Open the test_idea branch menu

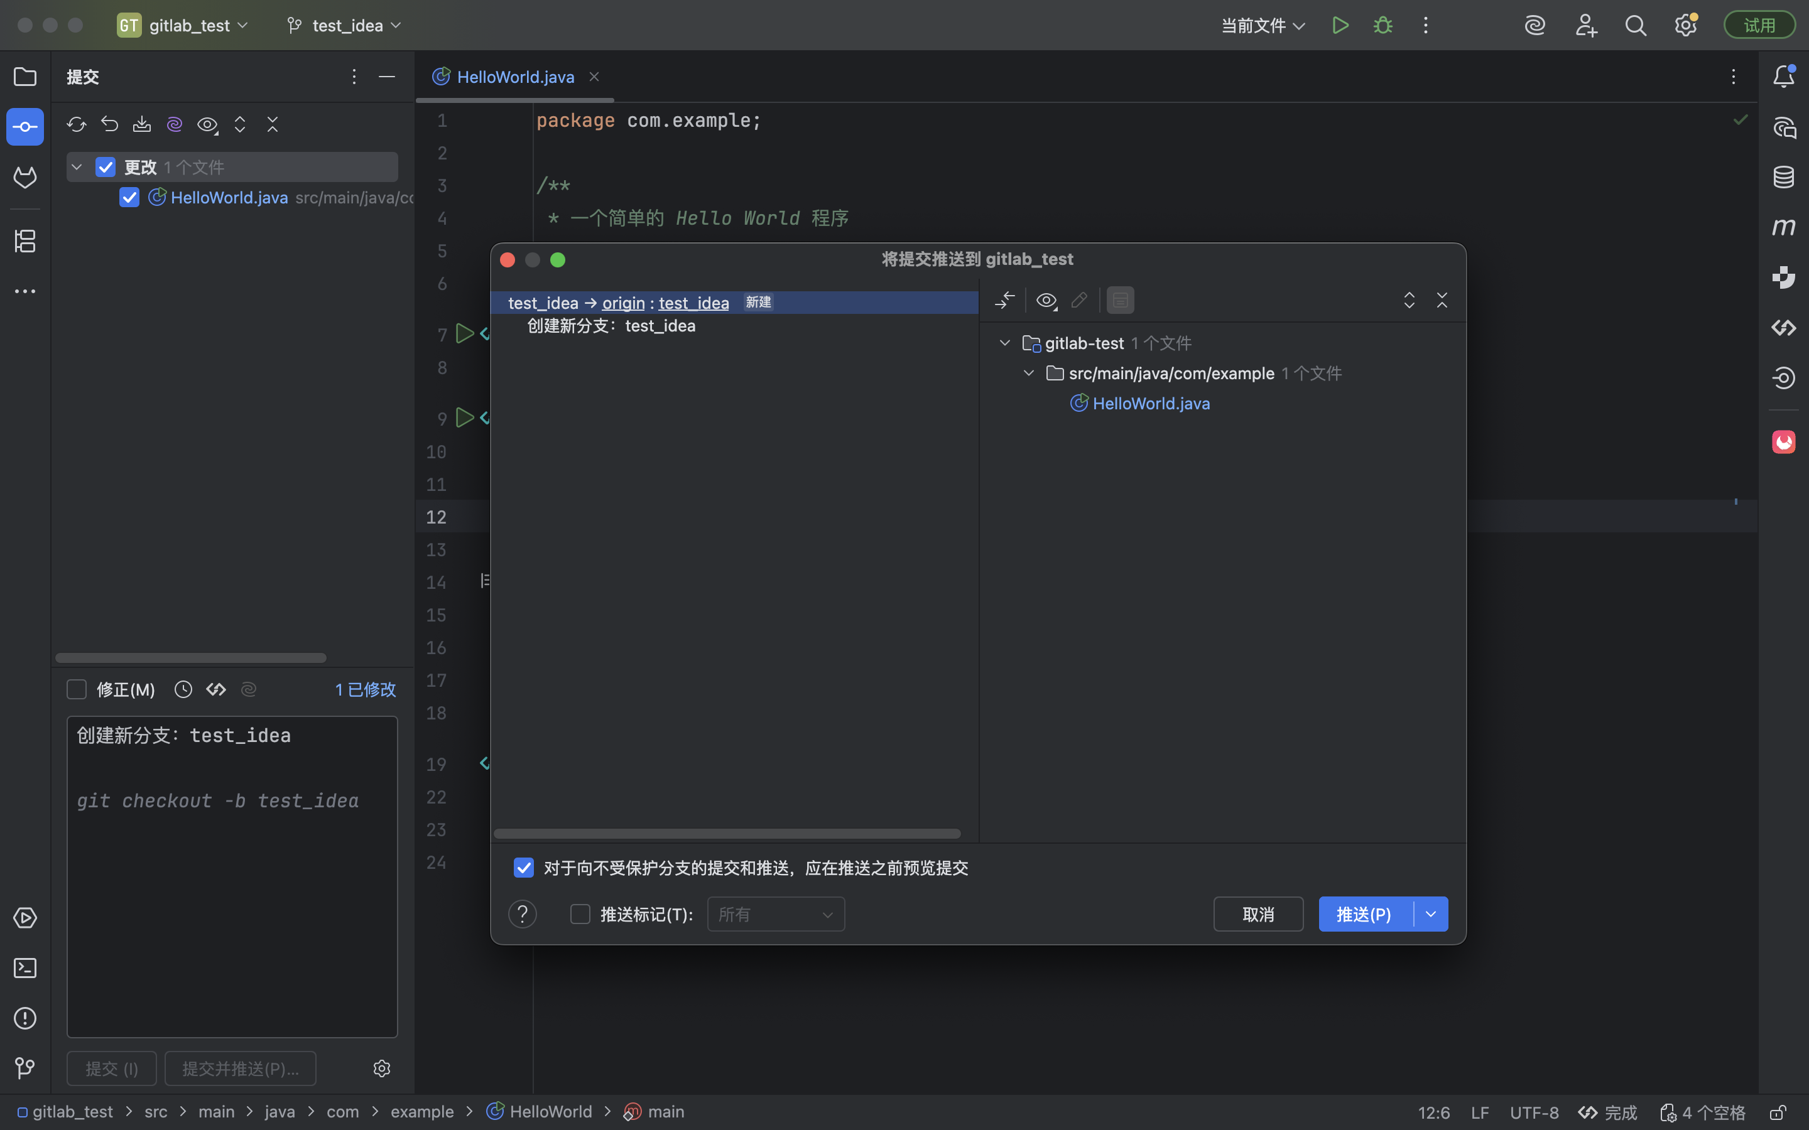[x=345, y=25]
